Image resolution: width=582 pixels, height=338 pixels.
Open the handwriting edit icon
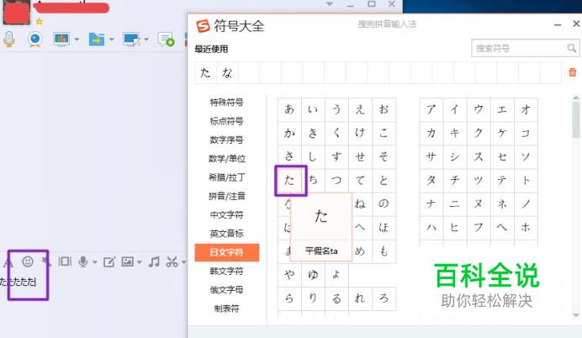109,262
